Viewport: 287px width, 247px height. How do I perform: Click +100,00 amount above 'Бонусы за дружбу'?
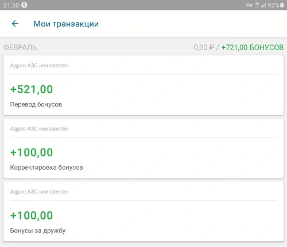(x=32, y=215)
